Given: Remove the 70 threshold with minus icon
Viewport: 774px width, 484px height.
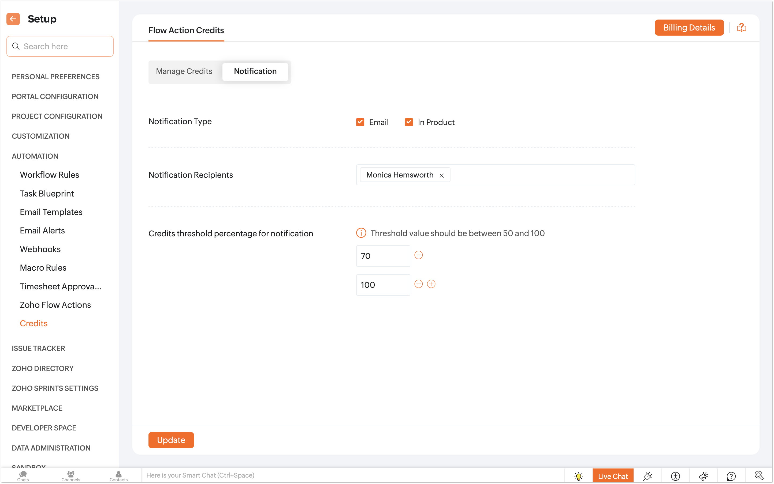Looking at the screenshot, I should (419, 255).
